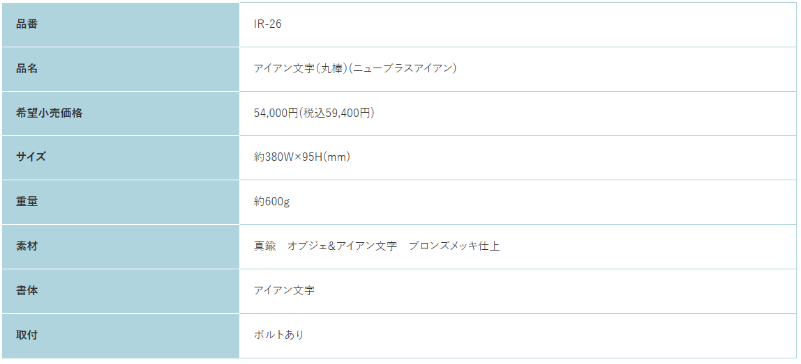
Task: Click the サイズ label cell
Action: pos(121,157)
